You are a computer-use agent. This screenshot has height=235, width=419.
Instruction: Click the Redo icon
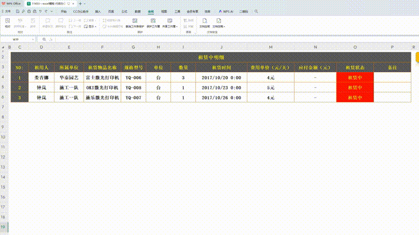(46, 11)
